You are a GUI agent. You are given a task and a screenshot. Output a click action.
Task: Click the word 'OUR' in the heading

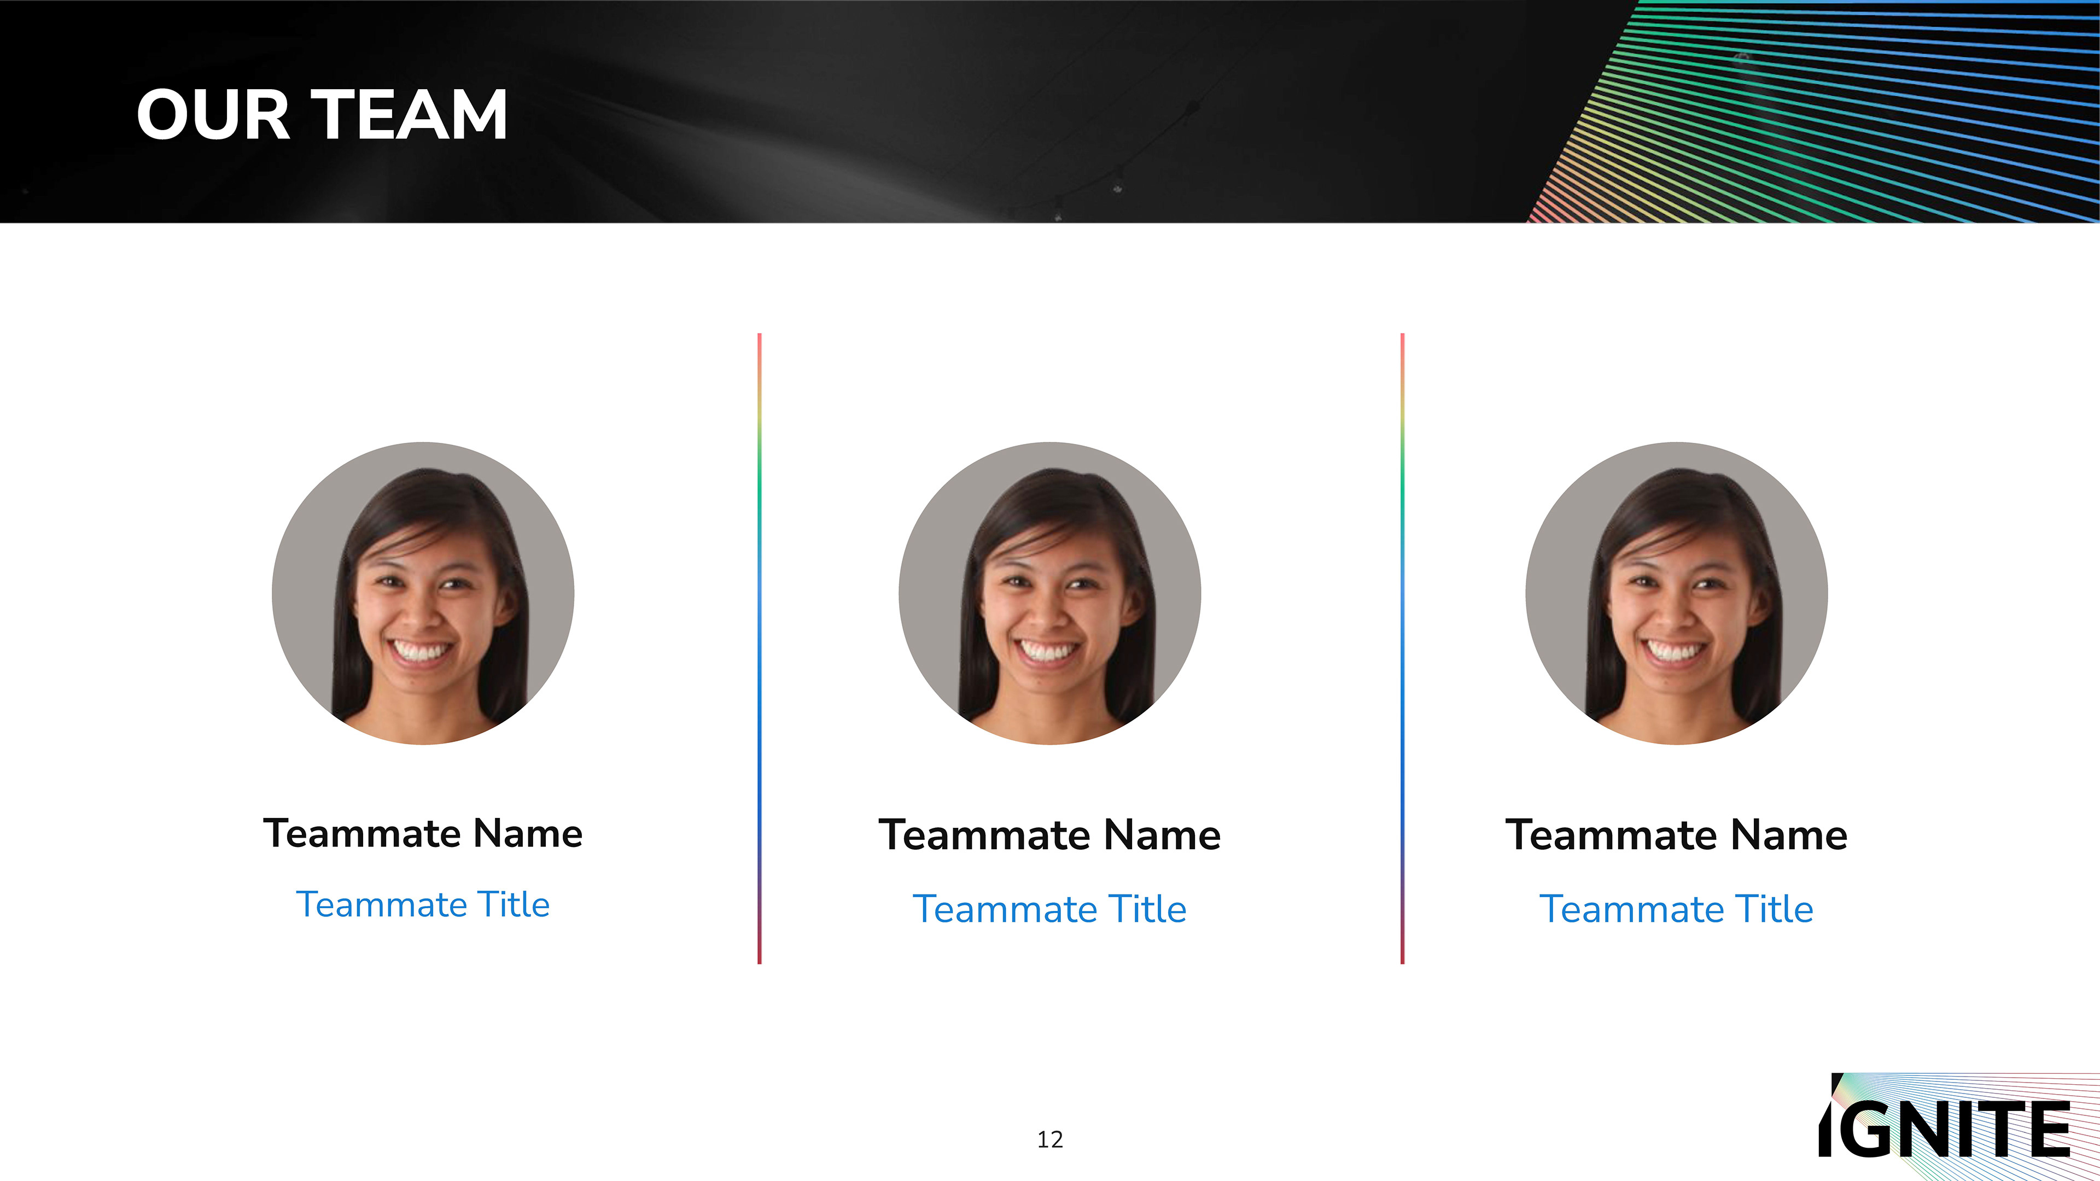click(x=214, y=115)
